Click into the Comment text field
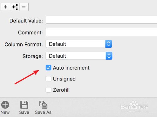This screenshot has width=157, height=117. pyautogui.click(x=101, y=32)
